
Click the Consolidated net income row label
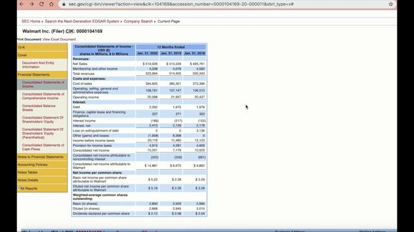click(91, 150)
